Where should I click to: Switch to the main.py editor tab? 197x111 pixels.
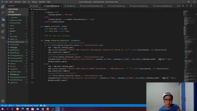[35, 6]
